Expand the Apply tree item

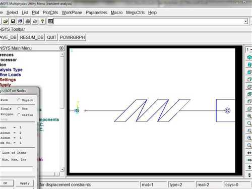pyautogui.click(x=6, y=85)
